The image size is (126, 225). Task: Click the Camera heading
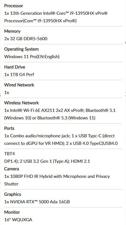click(x=12, y=169)
